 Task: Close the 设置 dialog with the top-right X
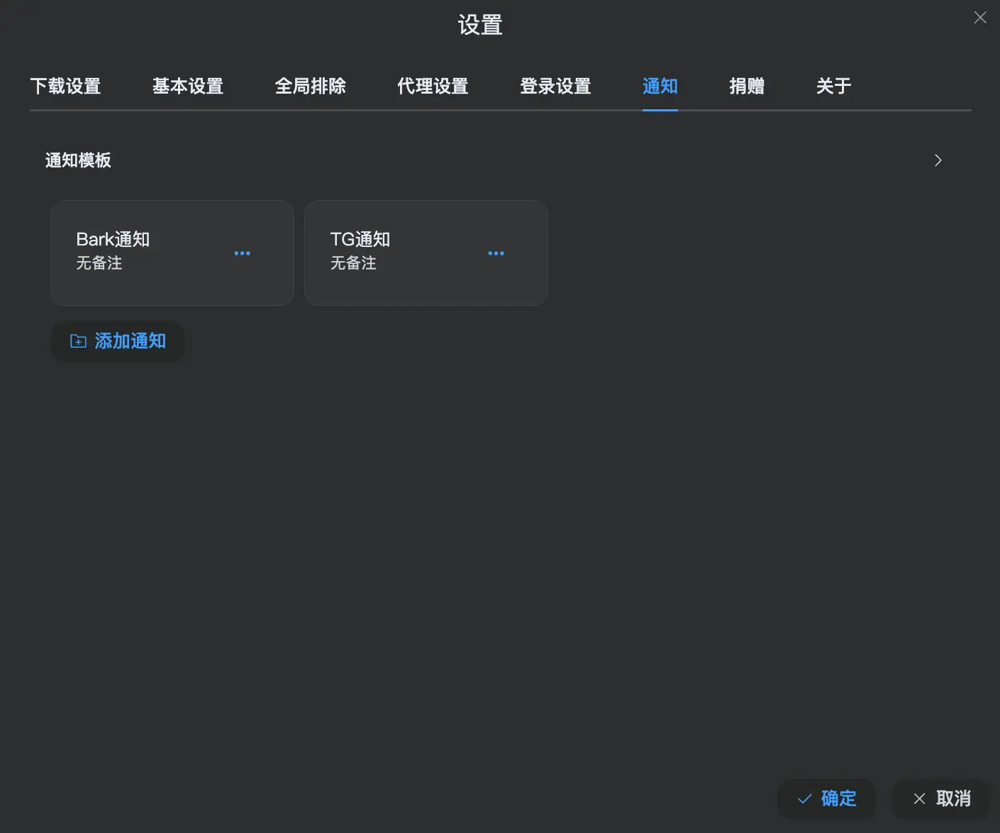pyautogui.click(x=980, y=18)
